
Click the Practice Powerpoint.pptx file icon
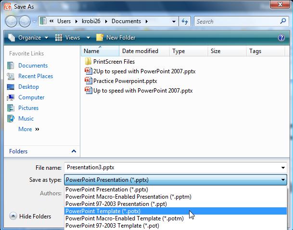[x=88, y=81]
